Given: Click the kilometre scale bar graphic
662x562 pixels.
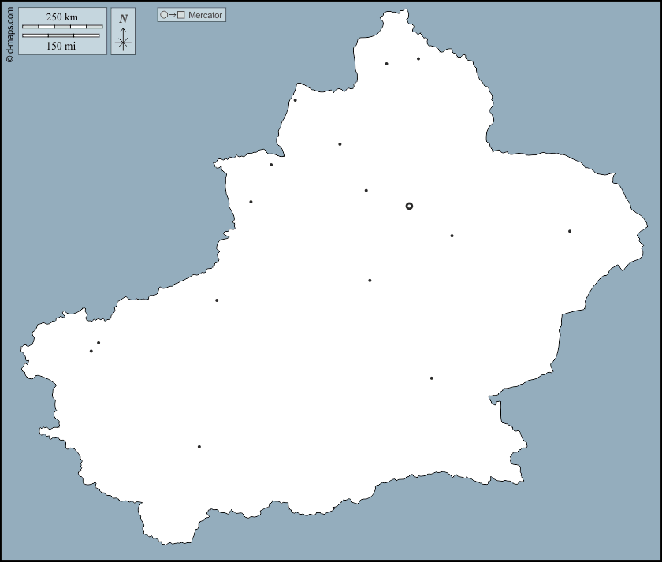Looking at the screenshot, I should click(x=62, y=27).
